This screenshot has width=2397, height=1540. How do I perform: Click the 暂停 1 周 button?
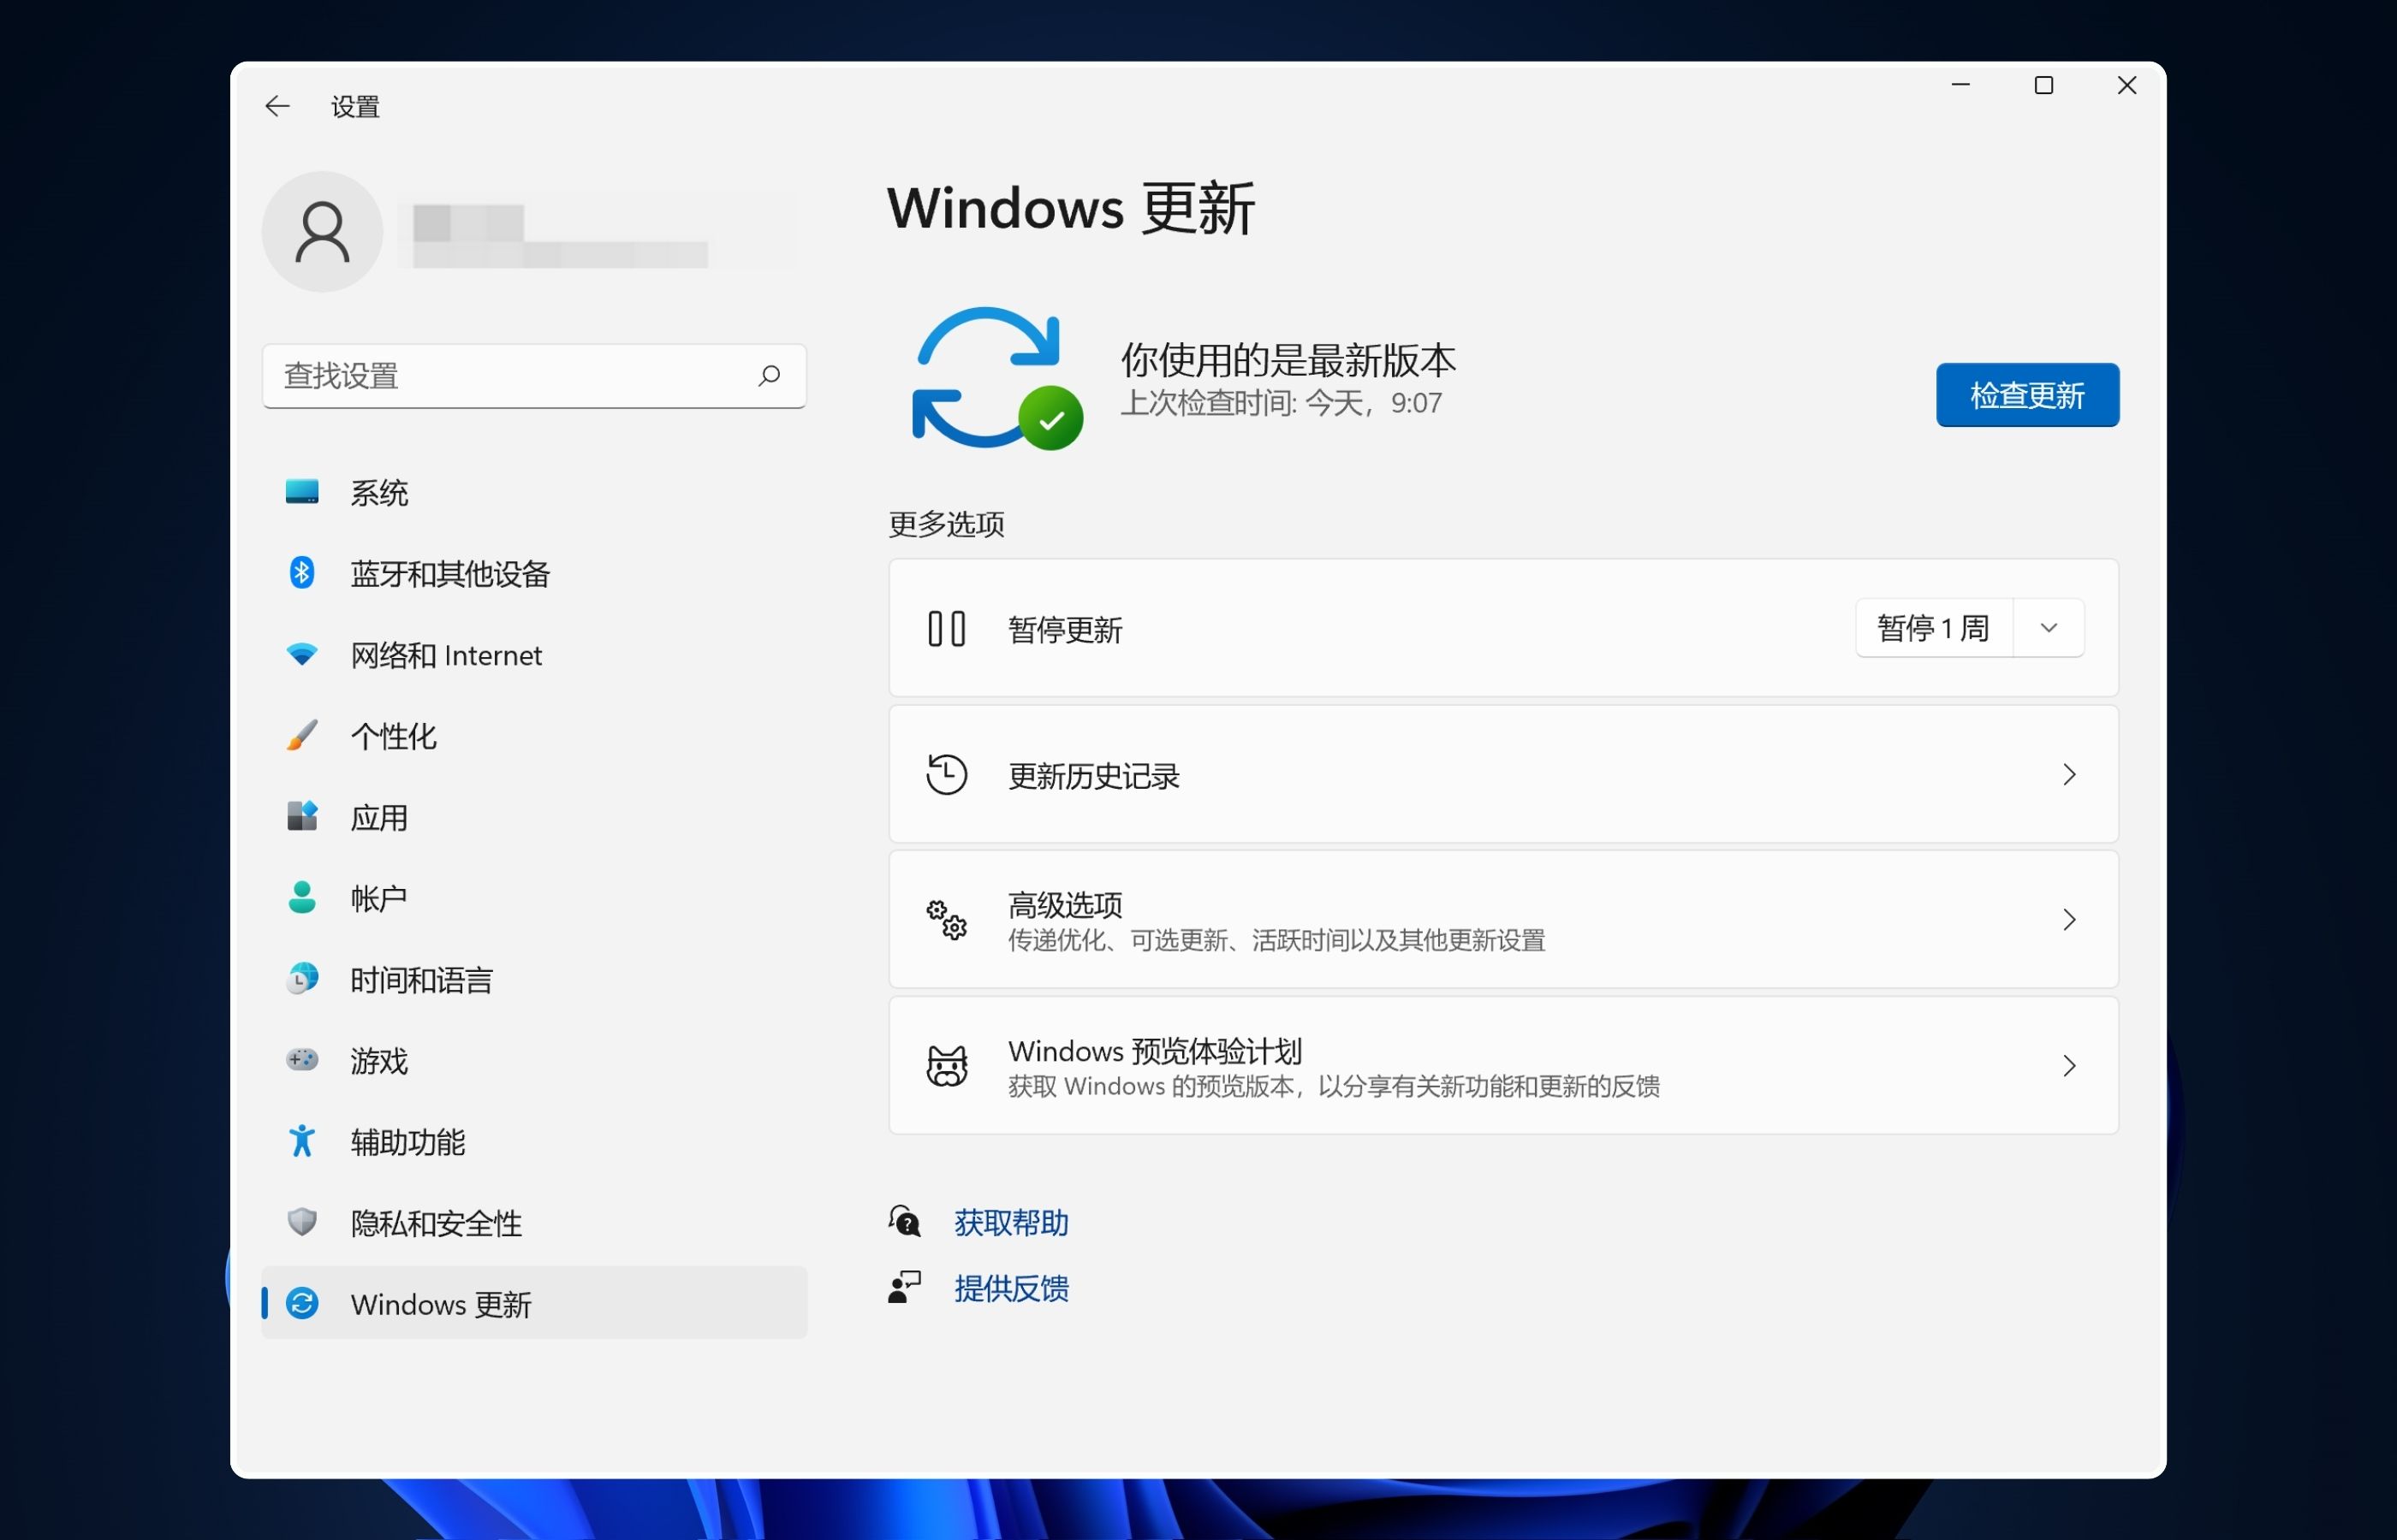click(x=1934, y=628)
